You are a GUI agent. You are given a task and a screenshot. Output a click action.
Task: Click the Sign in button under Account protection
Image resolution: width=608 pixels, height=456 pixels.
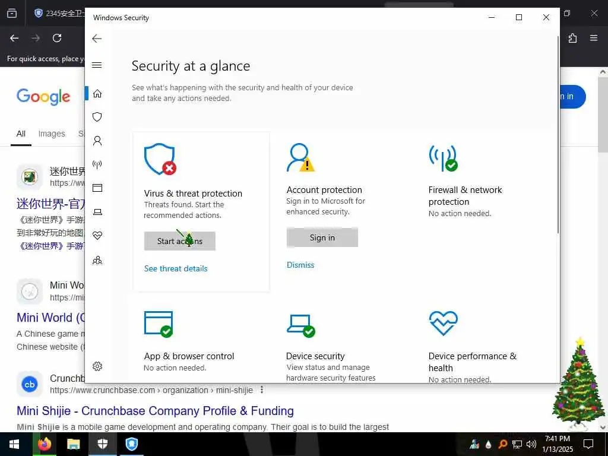[322, 237]
